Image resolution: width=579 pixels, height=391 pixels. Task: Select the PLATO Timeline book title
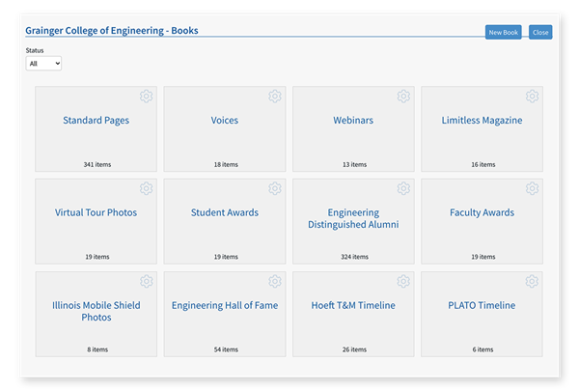click(x=482, y=305)
